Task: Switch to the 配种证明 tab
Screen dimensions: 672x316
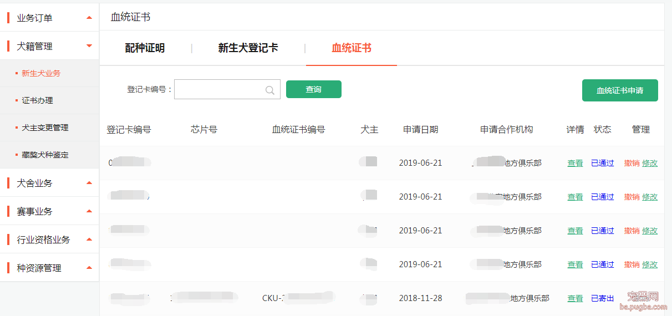Action: tap(145, 48)
